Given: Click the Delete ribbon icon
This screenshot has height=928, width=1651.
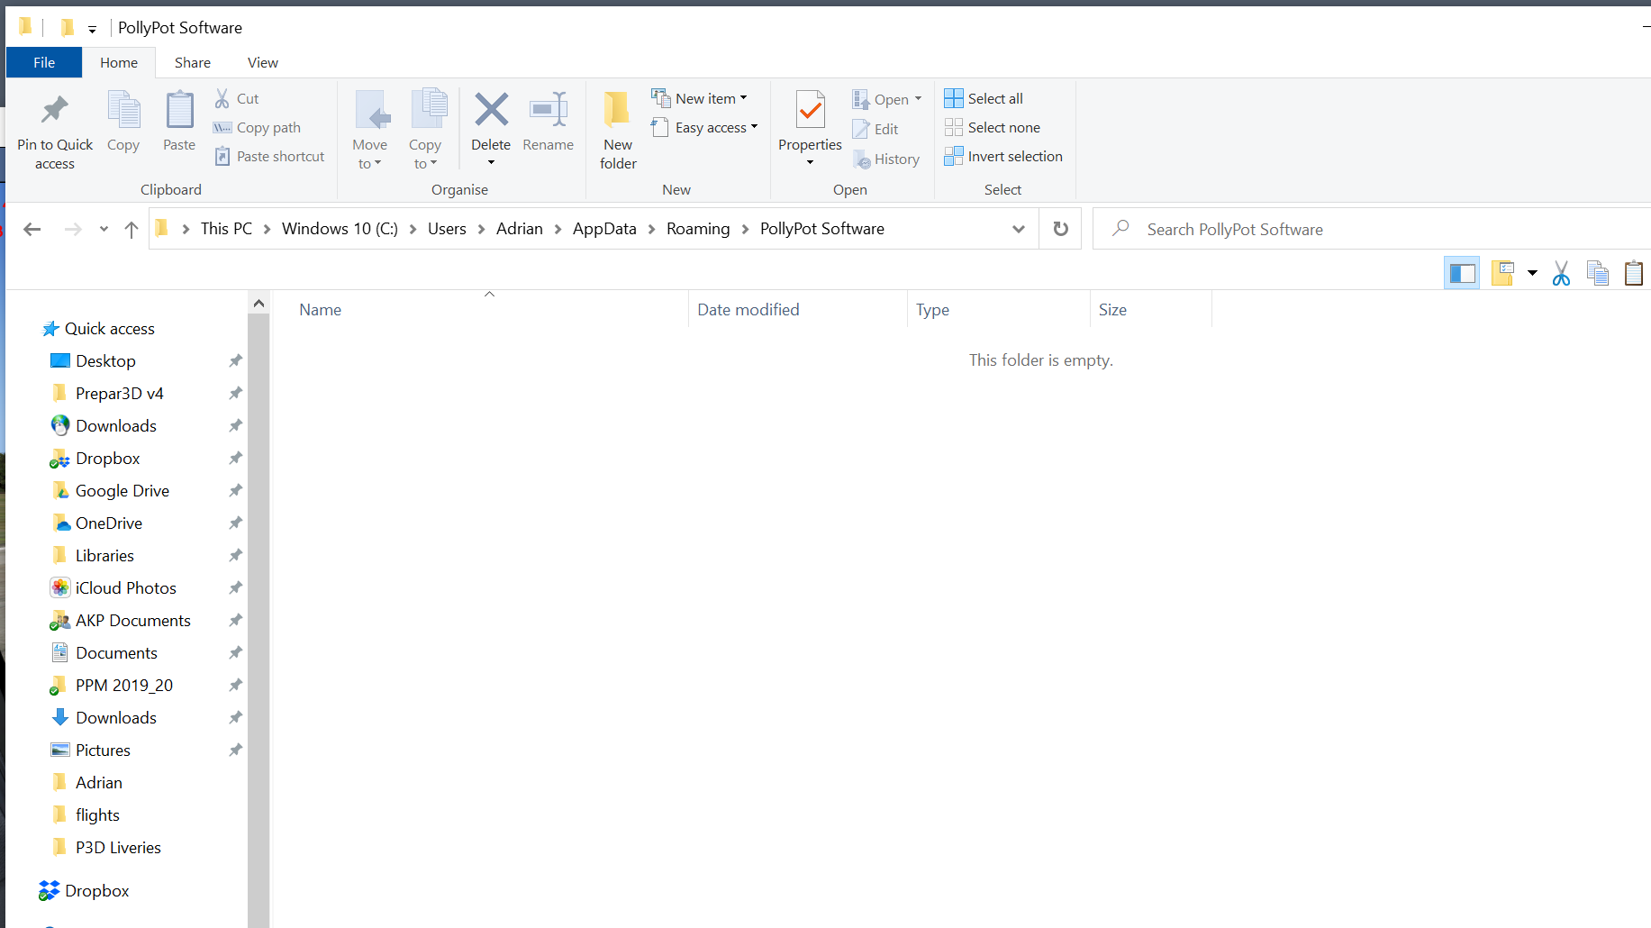Looking at the screenshot, I should pos(491,111).
